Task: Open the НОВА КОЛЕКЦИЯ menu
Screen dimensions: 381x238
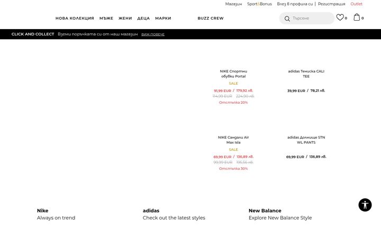Action: (x=75, y=18)
